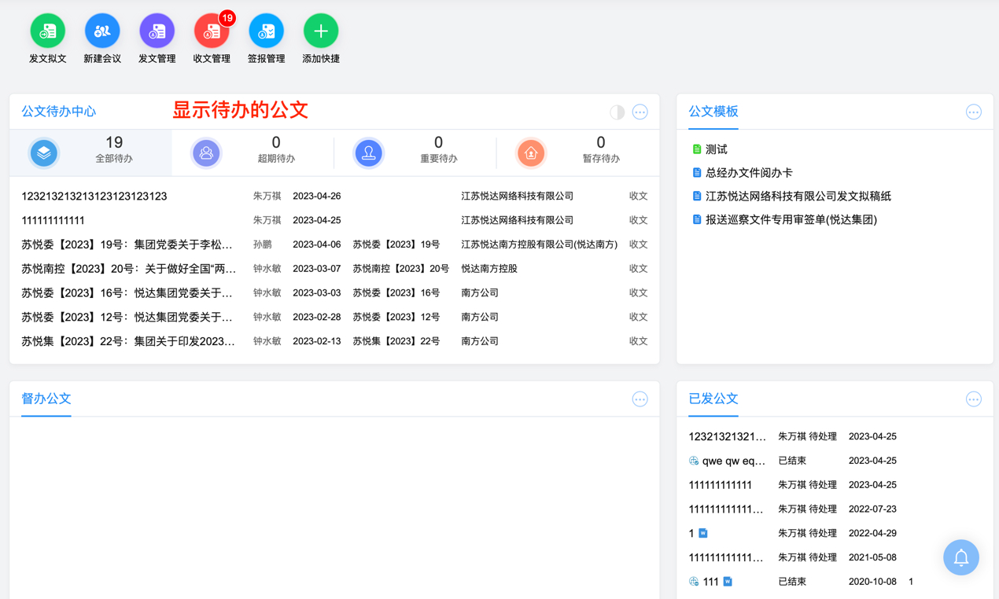Open template 报送巡察文件专用审签单(悦达集团)
The width and height of the screenshot is (999, 599).
[791, 220]
